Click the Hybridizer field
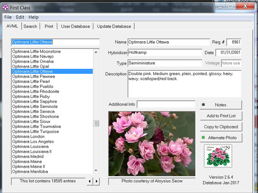This screenshot has height=193, width=258. (x=165, y=53)
